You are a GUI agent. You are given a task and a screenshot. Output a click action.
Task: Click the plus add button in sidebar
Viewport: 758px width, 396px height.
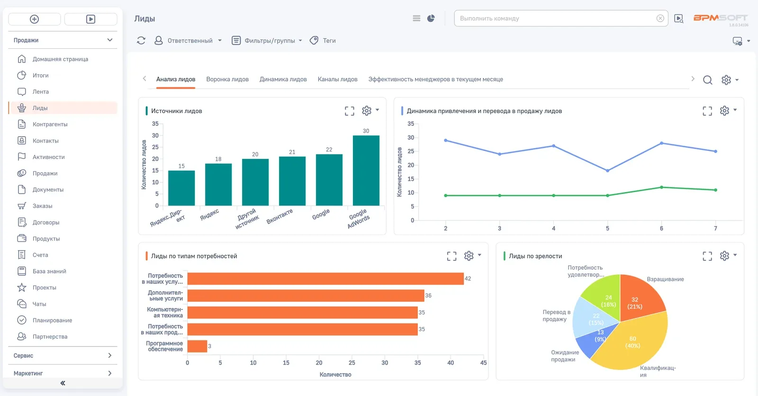[x=35, y=19]
